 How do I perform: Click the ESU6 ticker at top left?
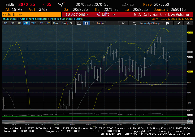click(x=10, y=4)
